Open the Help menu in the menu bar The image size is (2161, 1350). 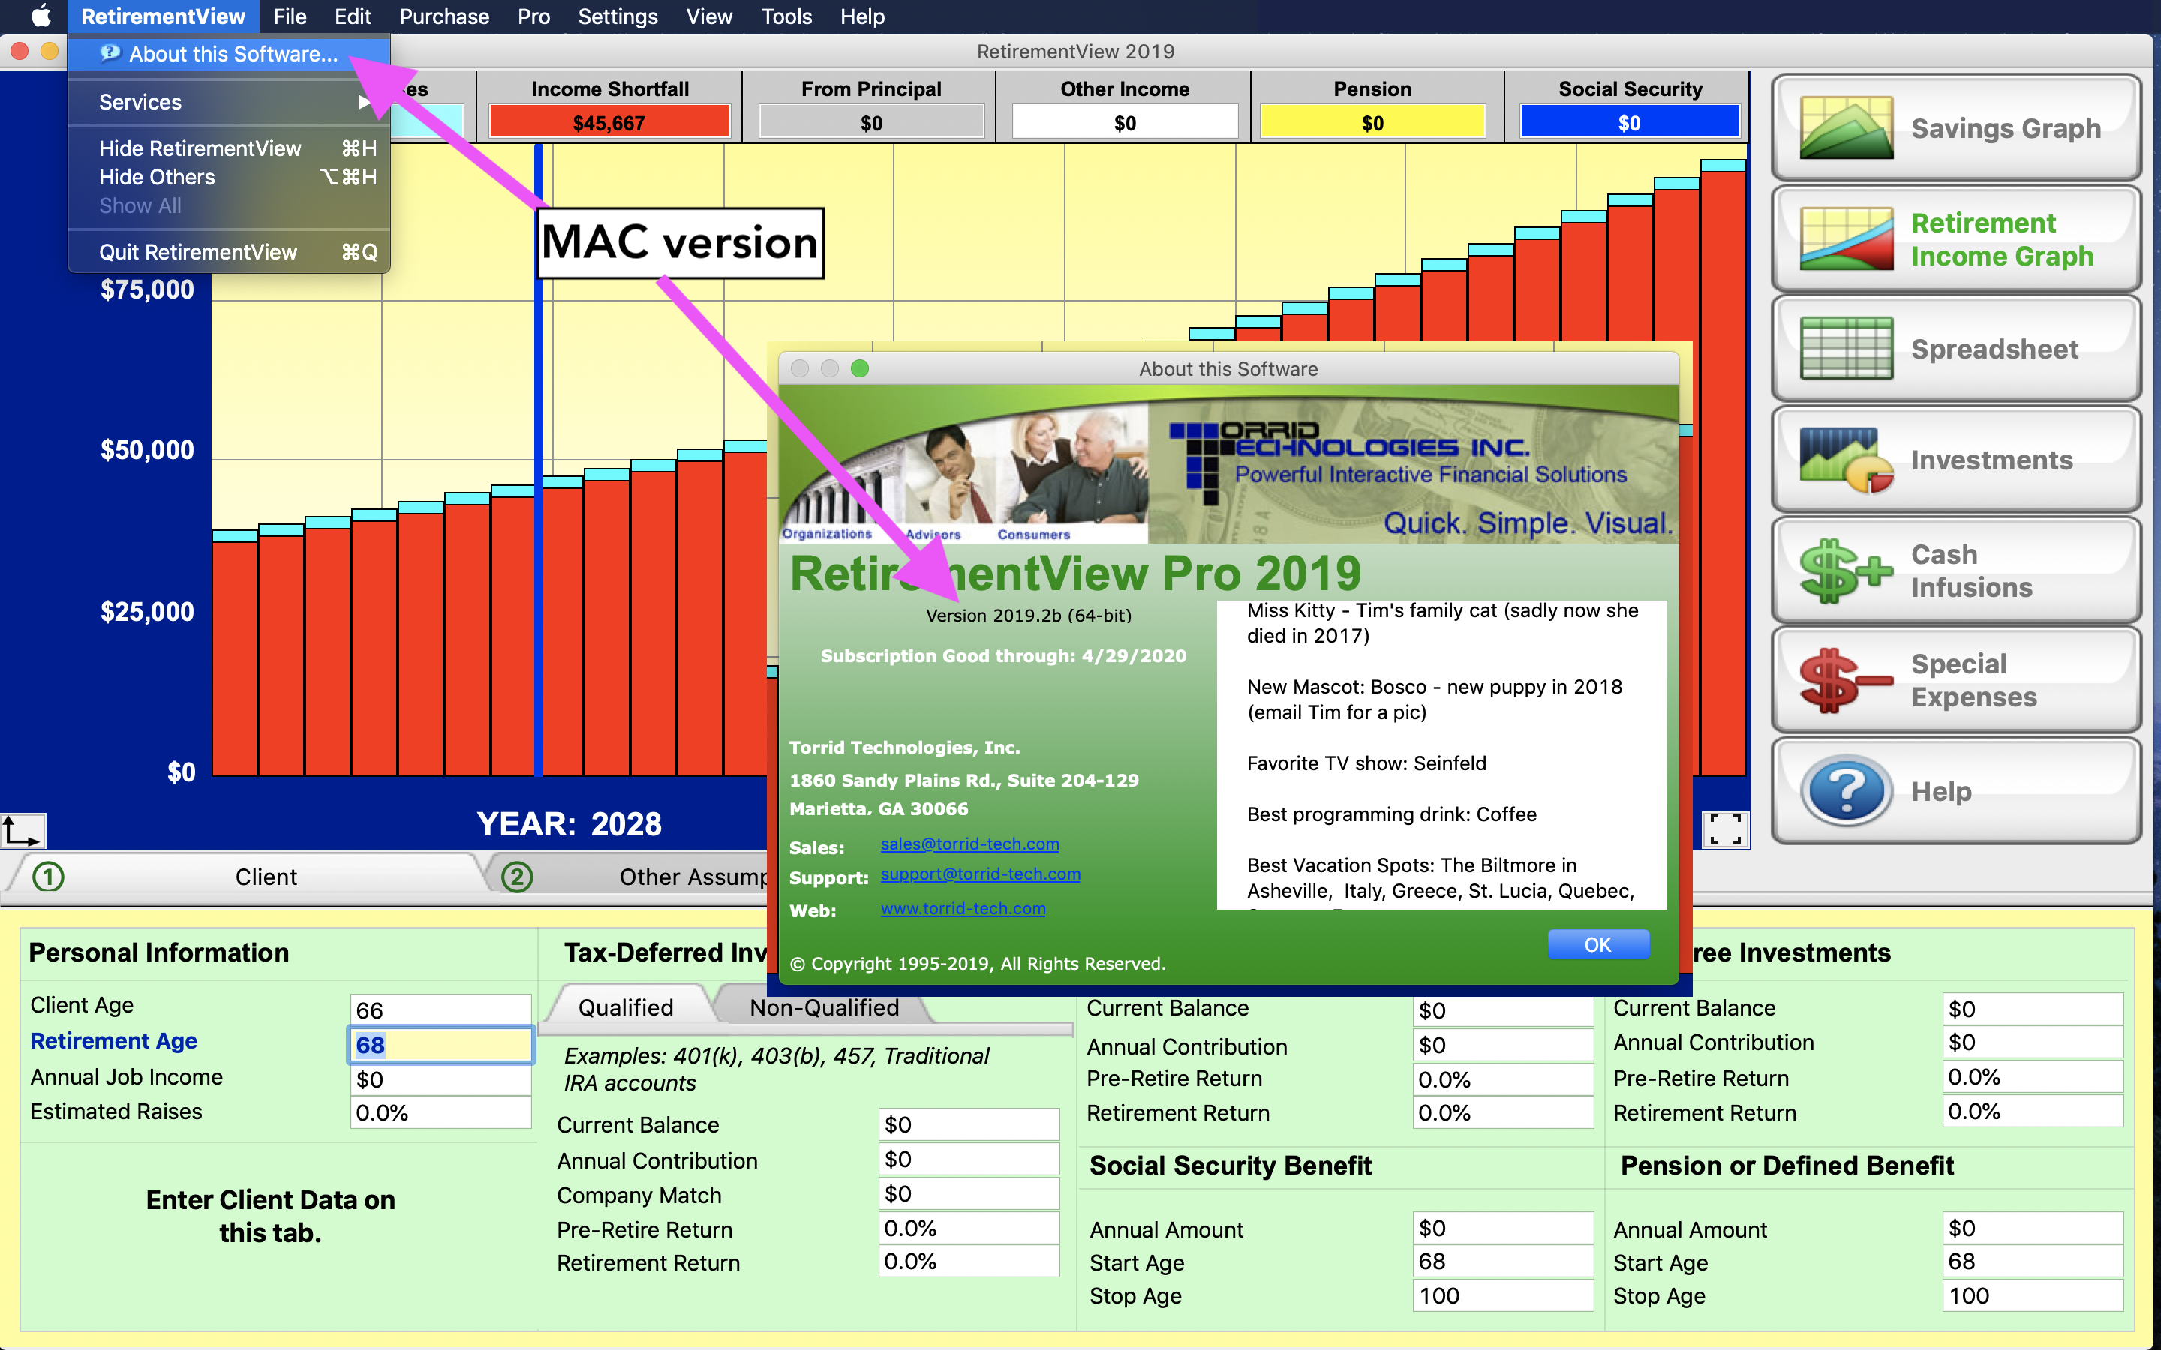[861, 16]
